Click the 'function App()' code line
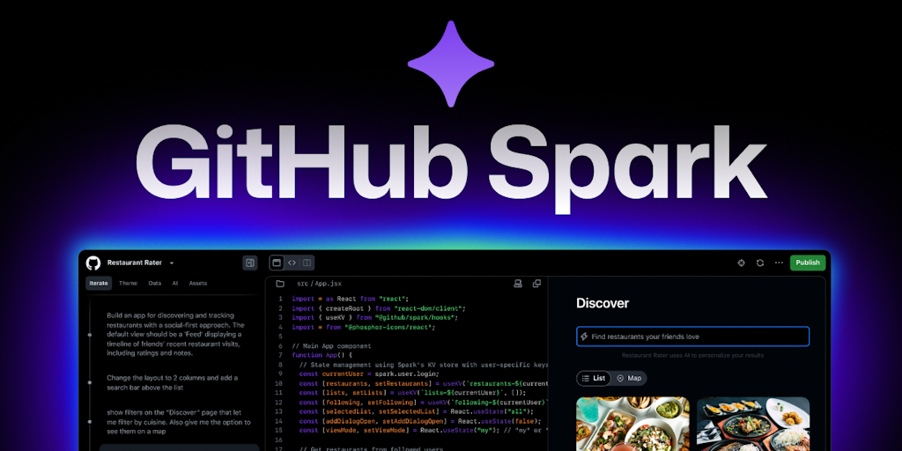The height and width of the screenshot is (451, 902). 322,356
